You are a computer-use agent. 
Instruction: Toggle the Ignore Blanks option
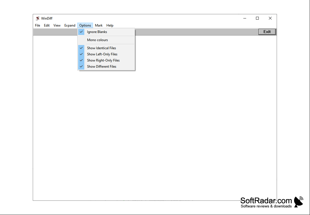[x=106, y=32]
